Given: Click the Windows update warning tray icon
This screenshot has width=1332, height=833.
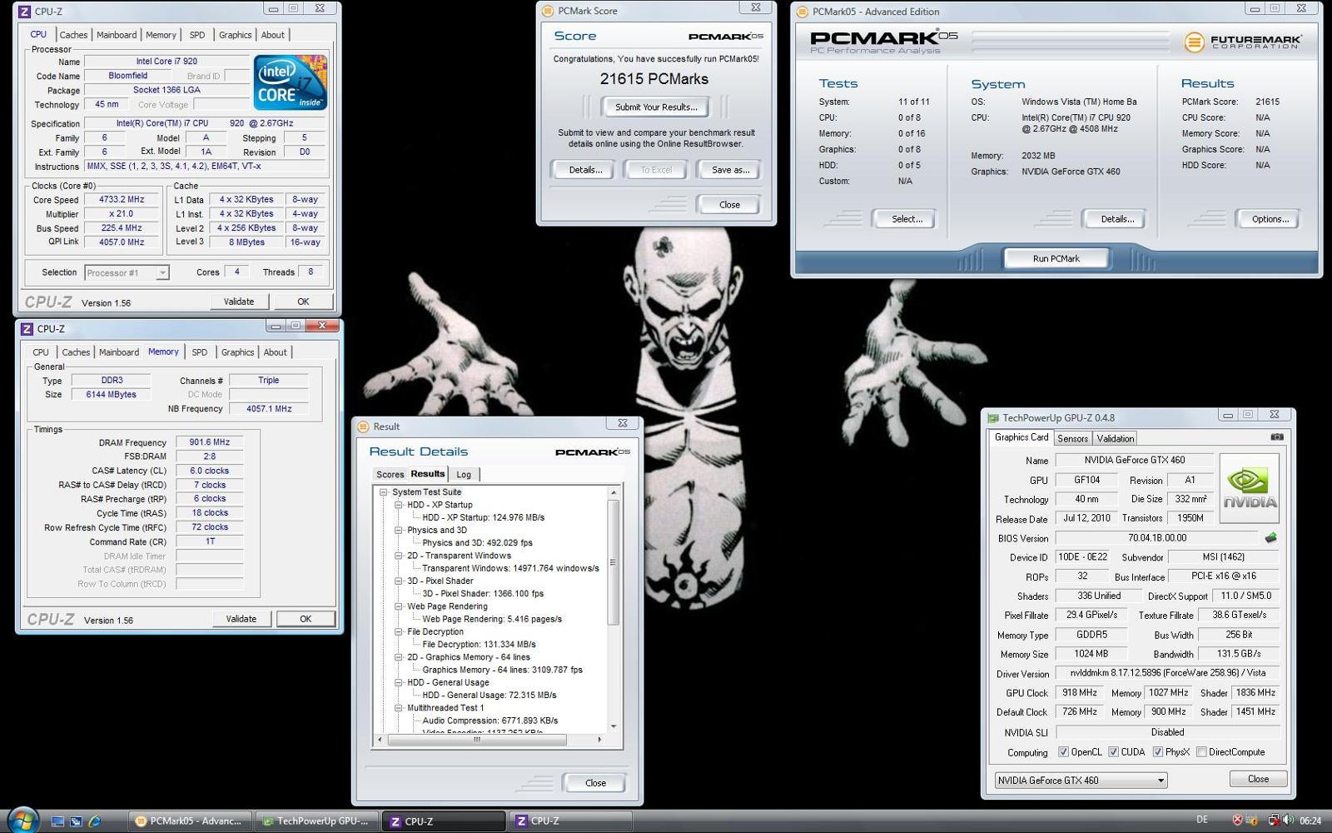Looking at the screenshot, I should click(1250, 821).
